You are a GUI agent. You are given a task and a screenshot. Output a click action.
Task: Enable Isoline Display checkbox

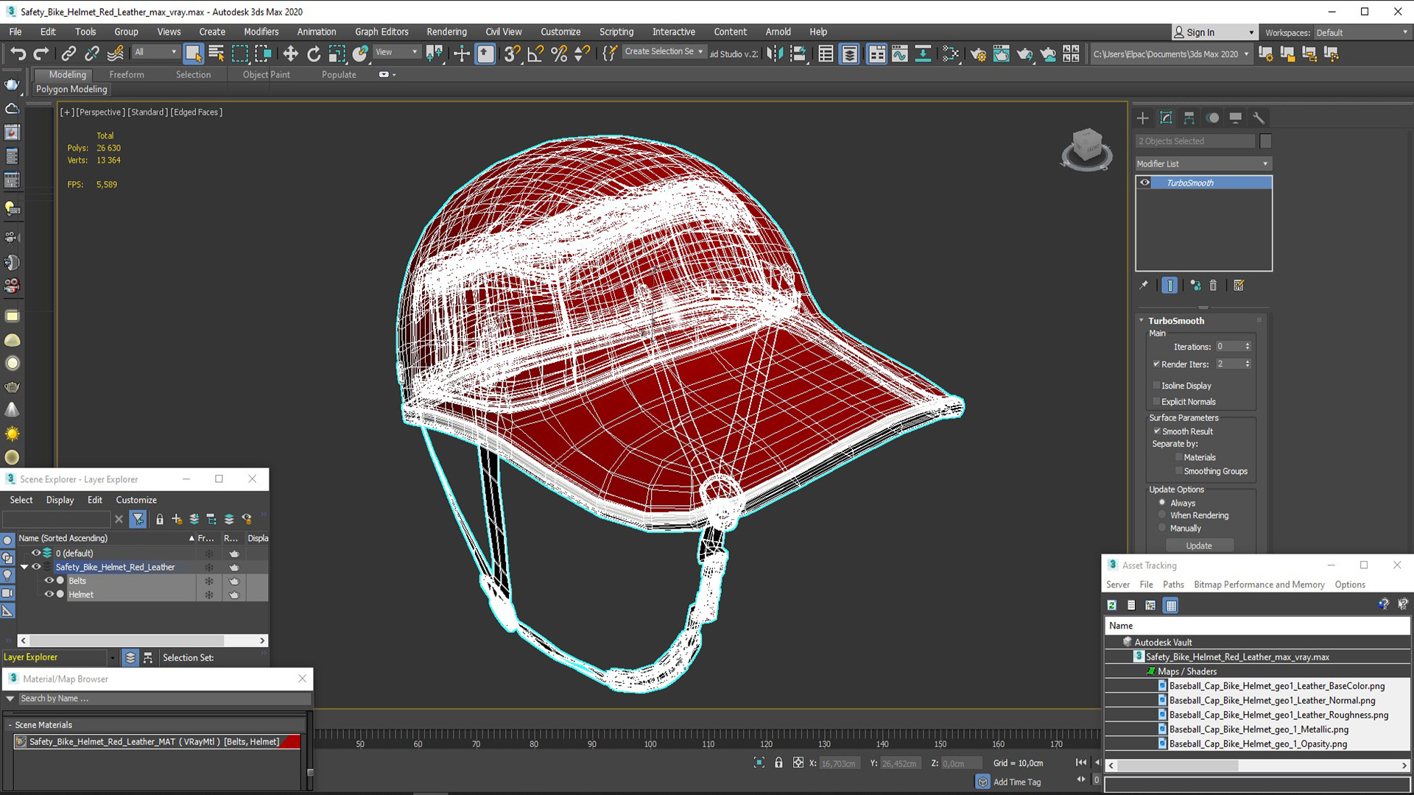pyautogui.click(x=1156, y=385)
